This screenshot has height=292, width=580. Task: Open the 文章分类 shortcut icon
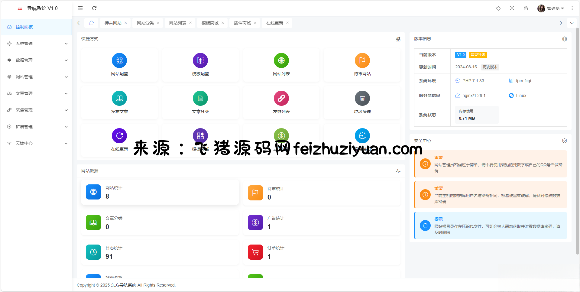[x=200, y=98]
